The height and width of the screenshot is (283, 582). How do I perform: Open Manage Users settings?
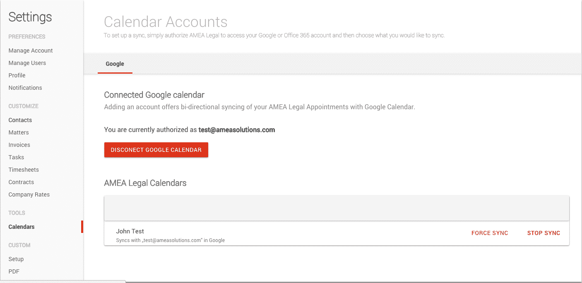tap(27, 63)
